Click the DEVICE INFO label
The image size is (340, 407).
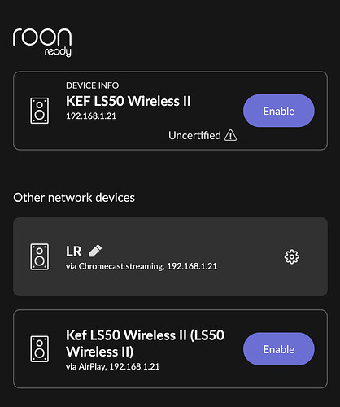pos(92,85)
